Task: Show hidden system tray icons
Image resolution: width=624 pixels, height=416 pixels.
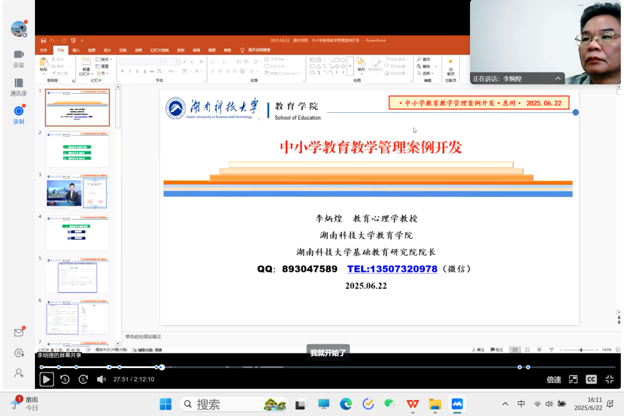Action: (x=505, y=404)
